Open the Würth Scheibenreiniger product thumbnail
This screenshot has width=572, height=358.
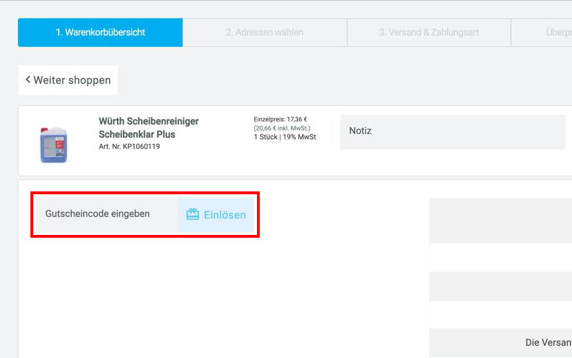tap(54, 144)
